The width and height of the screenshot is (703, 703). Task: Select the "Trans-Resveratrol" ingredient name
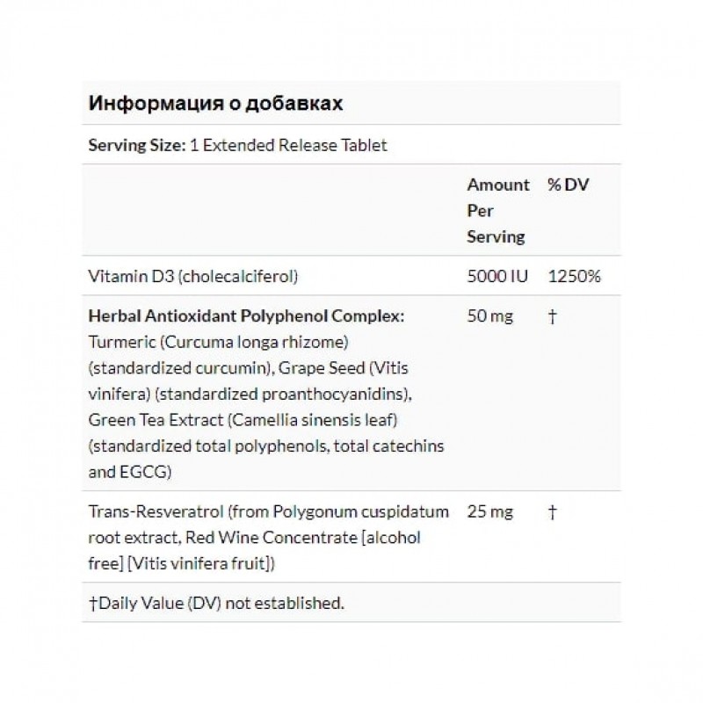point(150,512)
